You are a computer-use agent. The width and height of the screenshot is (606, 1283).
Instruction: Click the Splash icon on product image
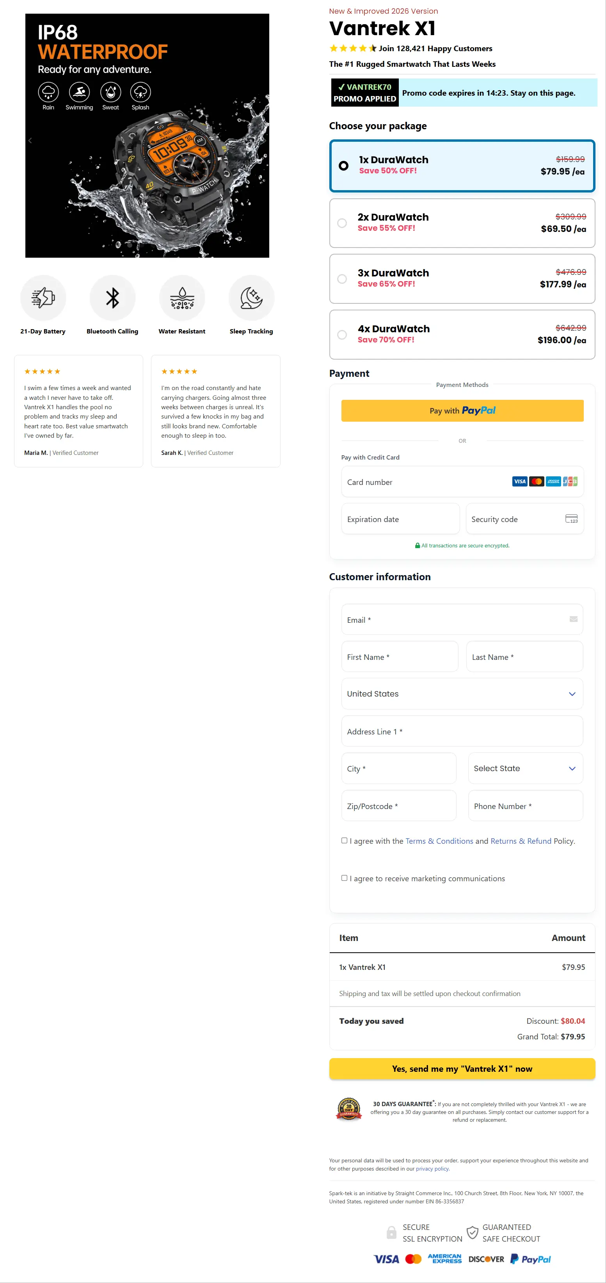click(140, 92)
